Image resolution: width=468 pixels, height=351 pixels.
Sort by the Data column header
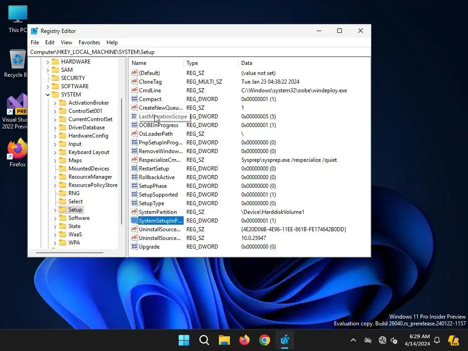pyautogui.click(x=304, y=63)
